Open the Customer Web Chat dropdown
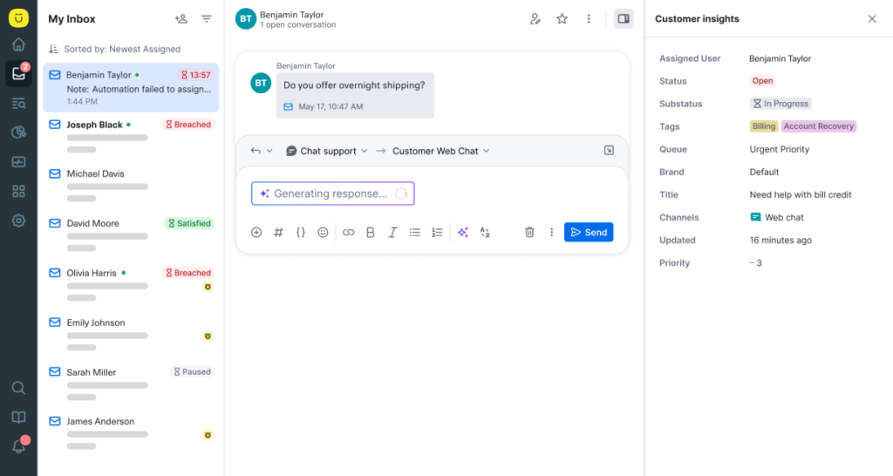This screenshot has height=476, width=893. click(440, 151)
